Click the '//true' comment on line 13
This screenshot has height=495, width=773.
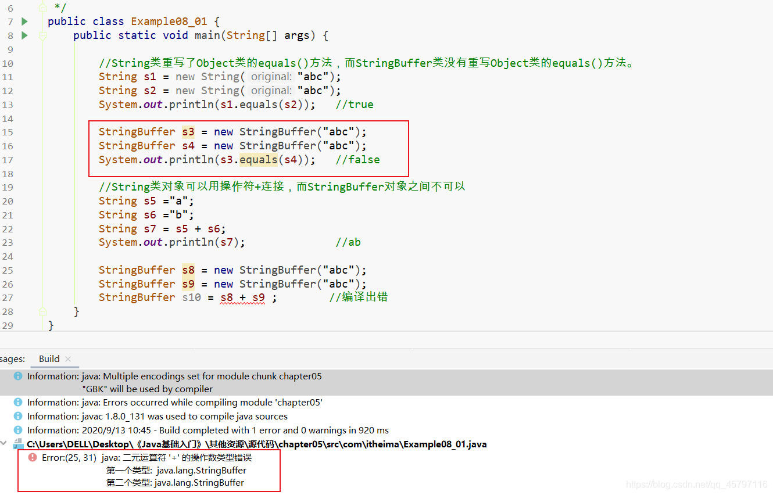(355, 105)
